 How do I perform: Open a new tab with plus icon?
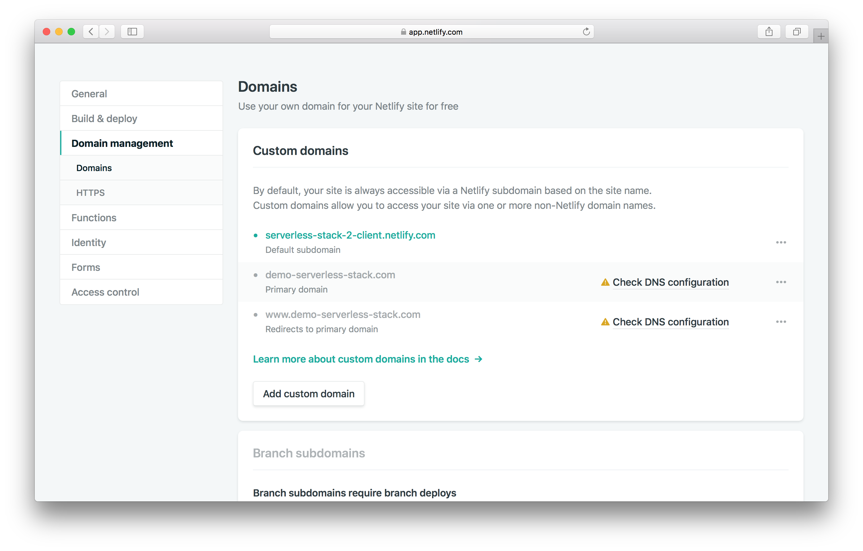[x=821, y=36]
